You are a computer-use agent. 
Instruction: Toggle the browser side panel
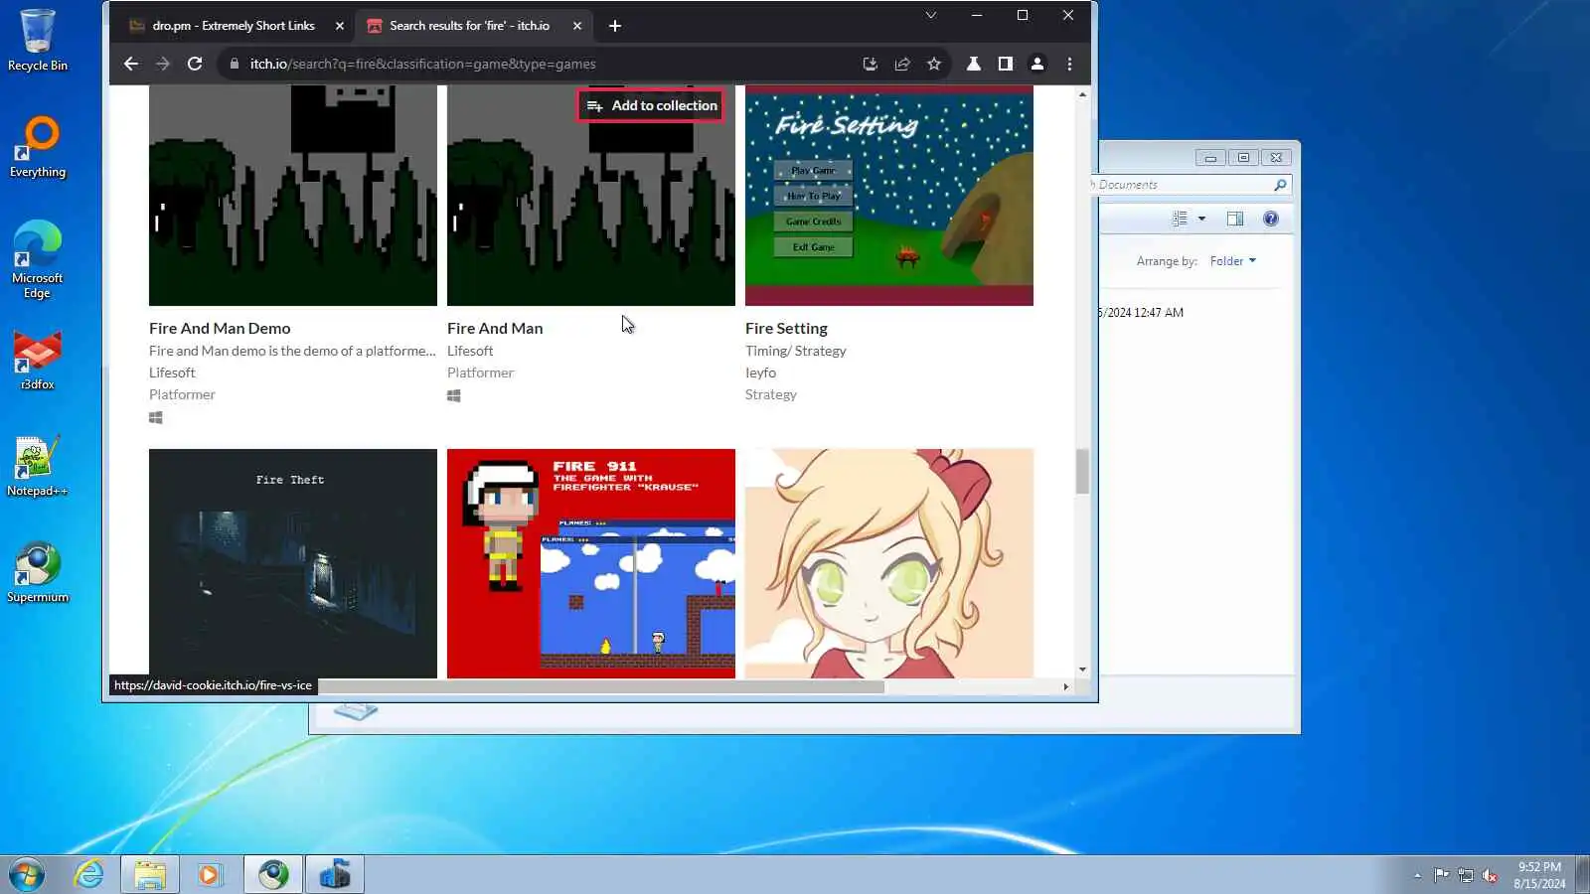coord(1006,64)
